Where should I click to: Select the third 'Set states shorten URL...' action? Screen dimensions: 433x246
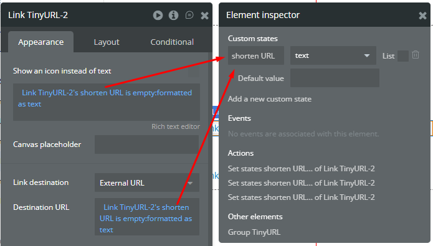[x=302, y=197]
